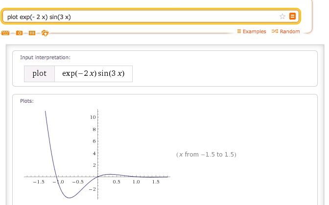Open the Examples link
Viewport: 329px width, 205px height.
254,31
